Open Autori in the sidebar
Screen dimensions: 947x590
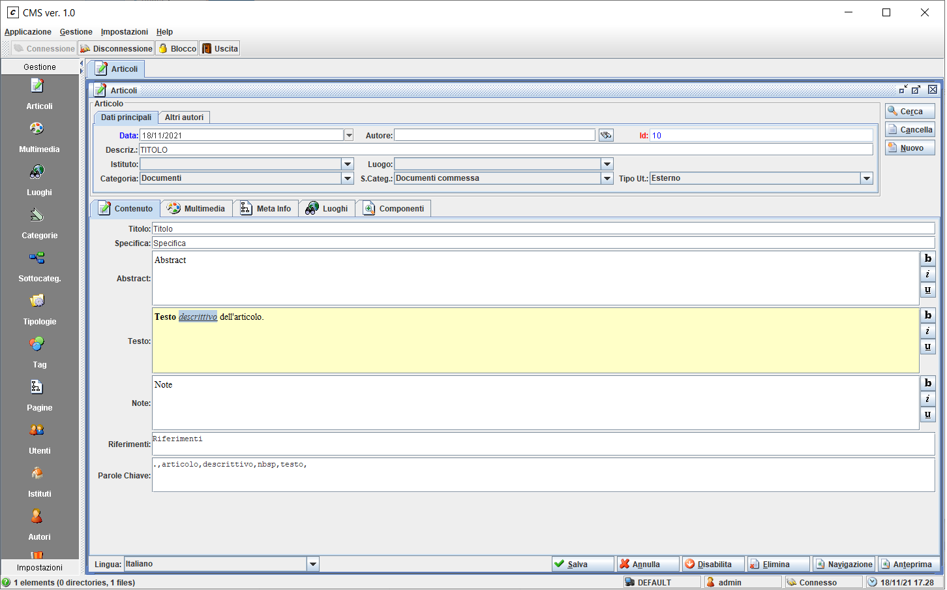(39, 525)
